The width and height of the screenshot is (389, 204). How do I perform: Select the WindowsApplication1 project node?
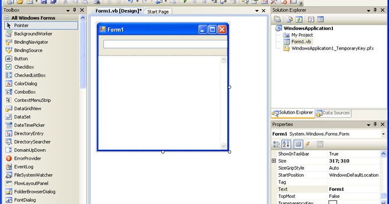point(308,28)
